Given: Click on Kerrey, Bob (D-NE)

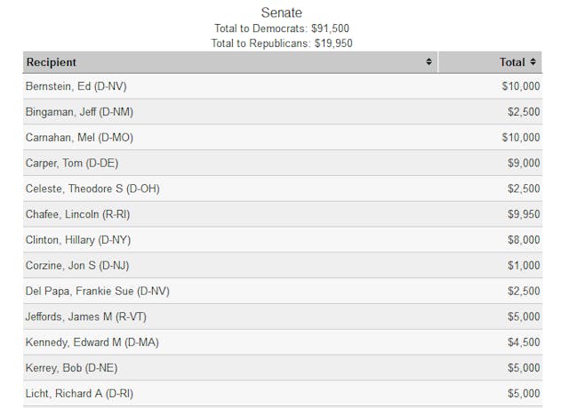Looking at the screenshot, I should (x=71, y=368).
